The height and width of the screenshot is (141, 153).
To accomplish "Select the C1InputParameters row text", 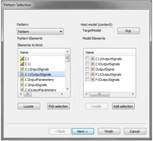I will [x=39, y=80].
